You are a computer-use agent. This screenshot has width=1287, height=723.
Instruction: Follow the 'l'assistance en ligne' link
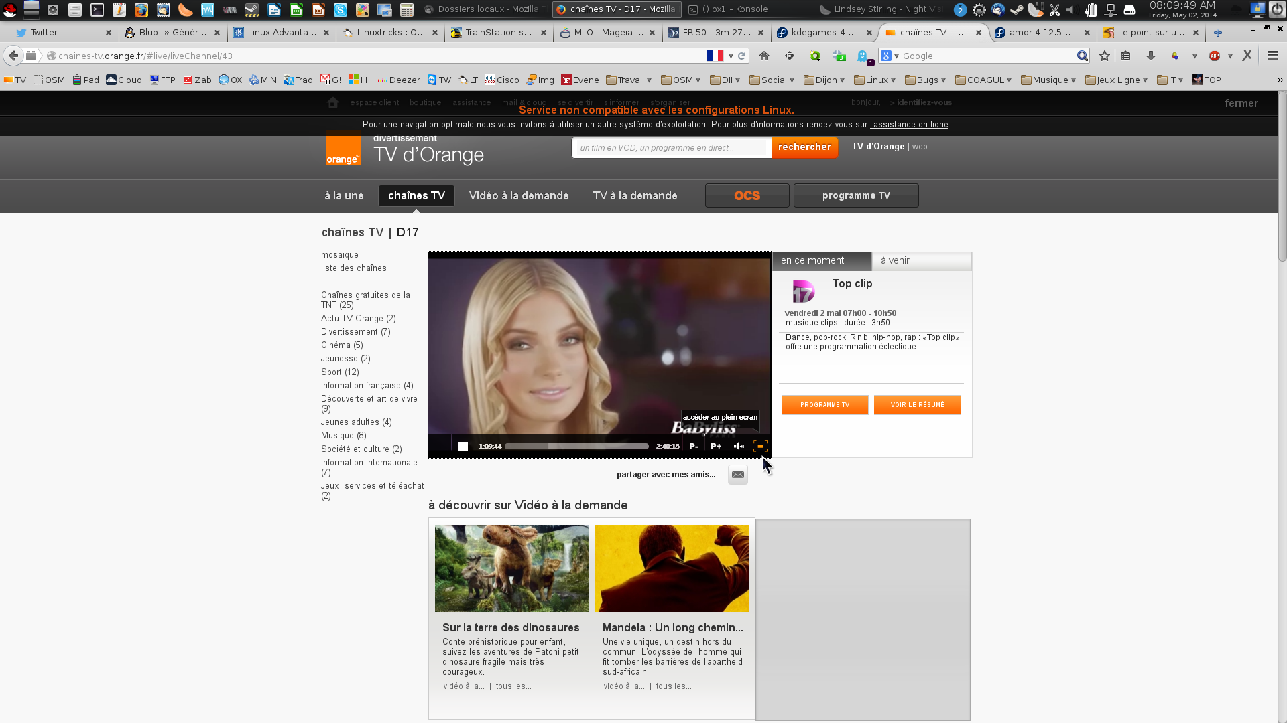coord(909,125)
